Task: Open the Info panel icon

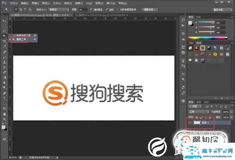Action: [x=183, y=53]
